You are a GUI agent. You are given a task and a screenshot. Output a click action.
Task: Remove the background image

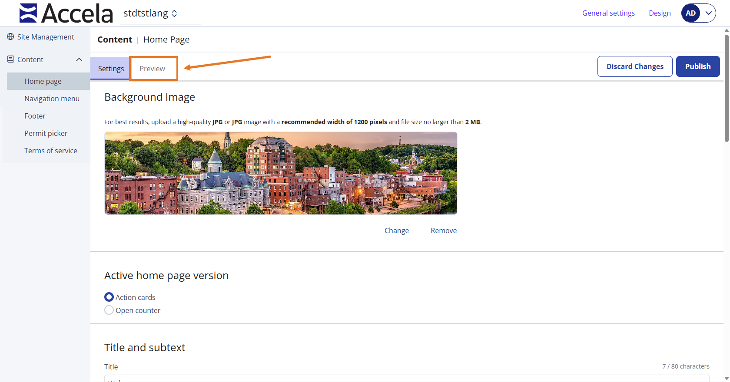443,231
